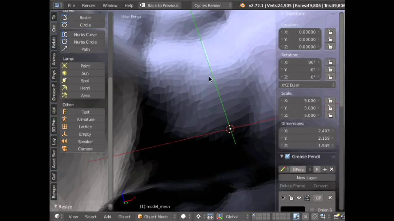The width and height of the screenshot is (394, 221).
Task: Click the black grease pencil color swatch
Action: pyautogui.click(x=292, y=210)
